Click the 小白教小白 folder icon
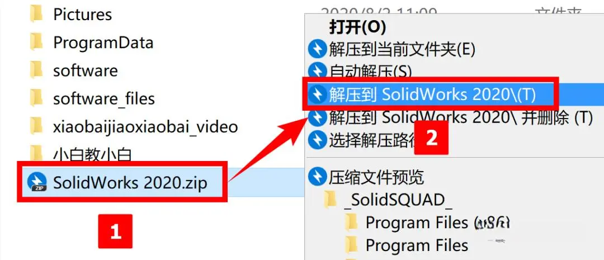 click(x=36, y=153)
